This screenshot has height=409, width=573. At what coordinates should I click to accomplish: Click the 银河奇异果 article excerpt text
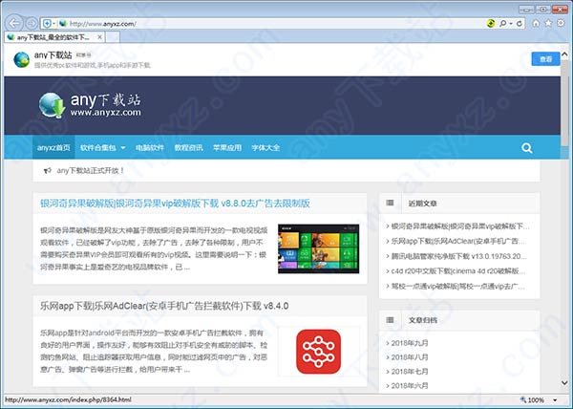[154, 248]
